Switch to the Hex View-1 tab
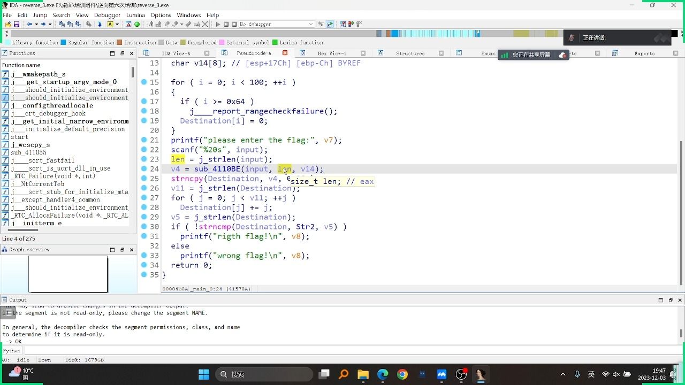685x385 pixels. (332, 53)
